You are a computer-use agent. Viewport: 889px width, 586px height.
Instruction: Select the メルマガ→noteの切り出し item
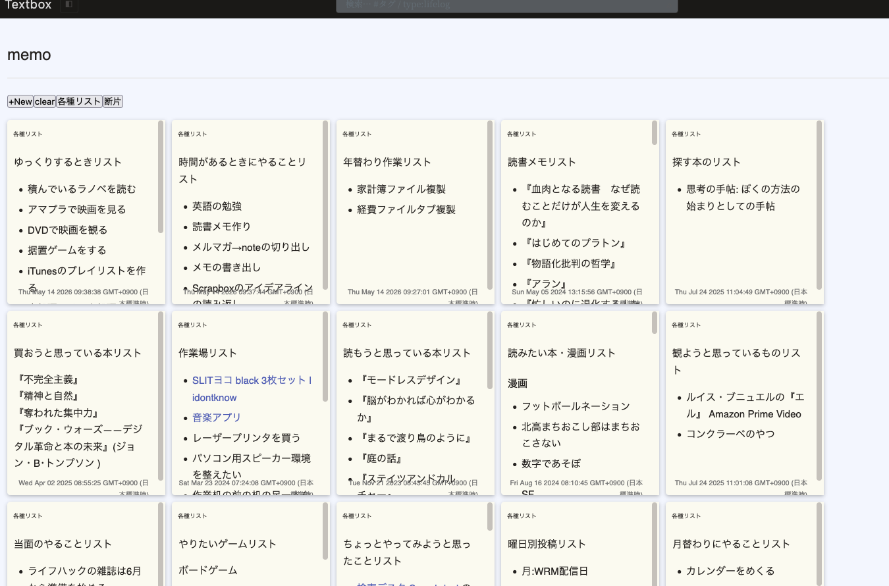[251, 247]
